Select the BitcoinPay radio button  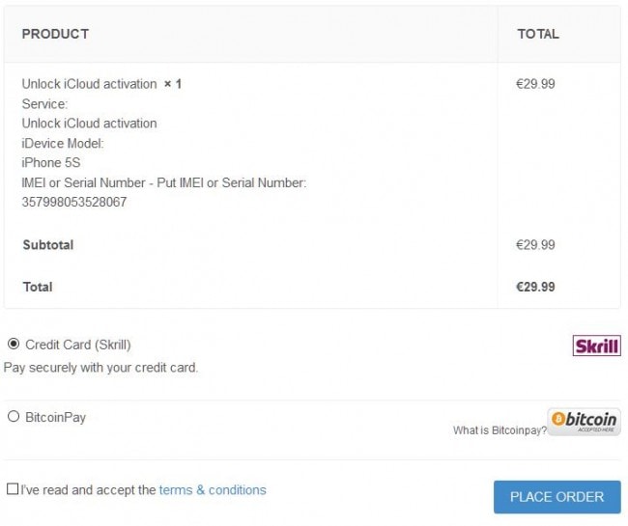(14, 416)
